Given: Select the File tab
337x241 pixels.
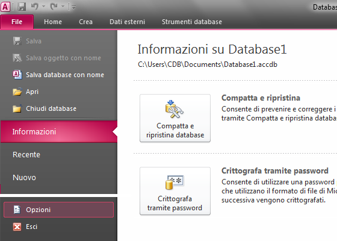Looking at the screenshot, I should (17, 22).
